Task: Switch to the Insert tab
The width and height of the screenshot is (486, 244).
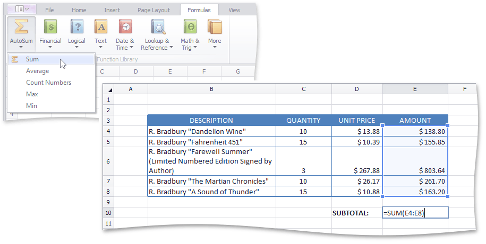Action: [x=112, y=10]
